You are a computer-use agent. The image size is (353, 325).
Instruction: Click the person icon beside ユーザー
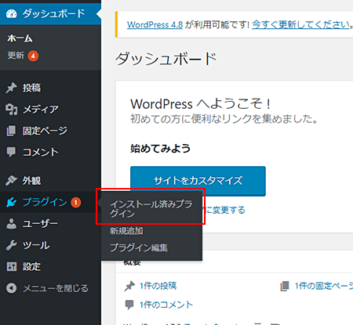click(x=11, y=224)
